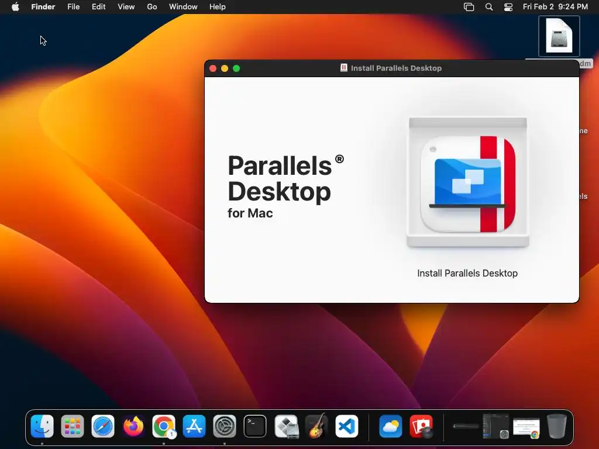The width and height of the screenshot is (599, 449).
Task: Open the View menu
Action: [x=126, y=7]
